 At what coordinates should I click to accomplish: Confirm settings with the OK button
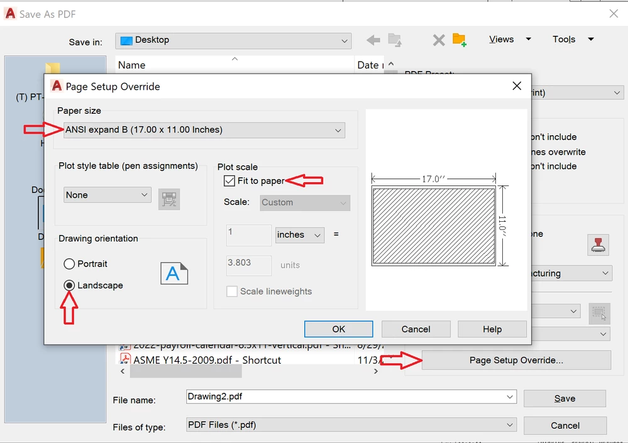pos(338,329)
